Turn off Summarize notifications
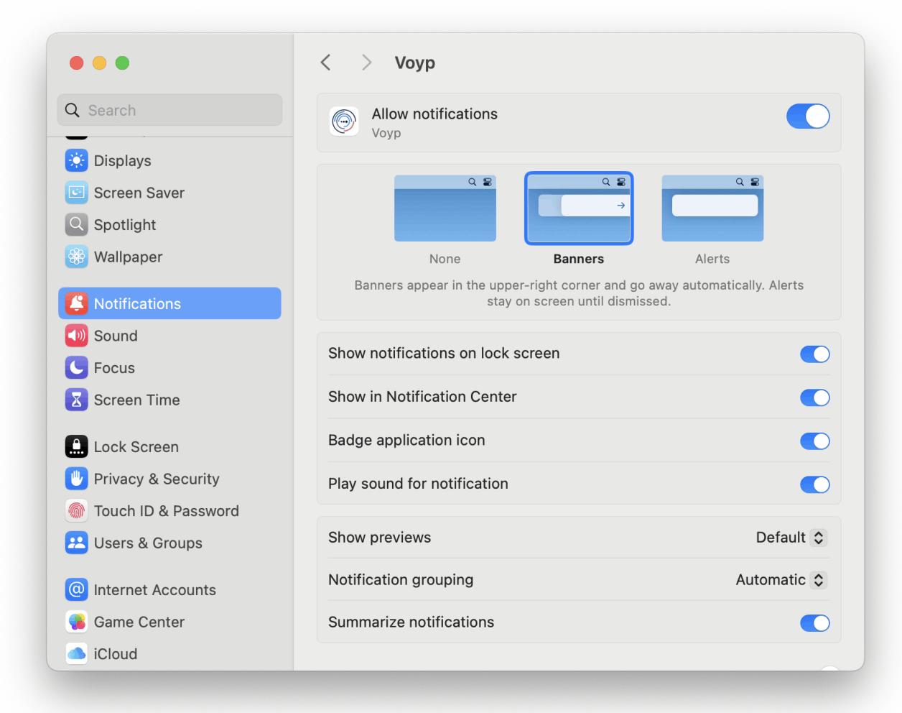Screen dimensions: 902x713 815,622
